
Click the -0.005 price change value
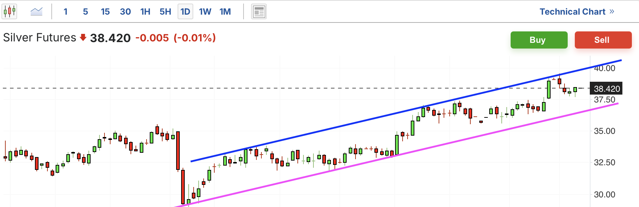click(152, 38)
